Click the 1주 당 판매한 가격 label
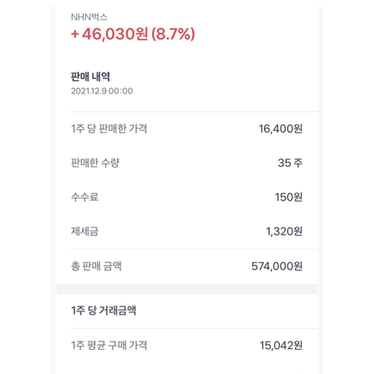Image resolution: width=386 pixels, height=374 pixels. [x=109, y=129]
